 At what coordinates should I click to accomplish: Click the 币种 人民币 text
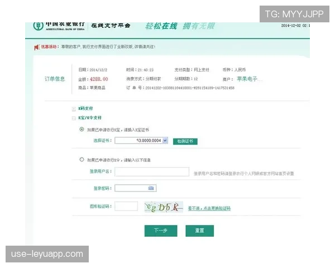[x=234, y=70]
